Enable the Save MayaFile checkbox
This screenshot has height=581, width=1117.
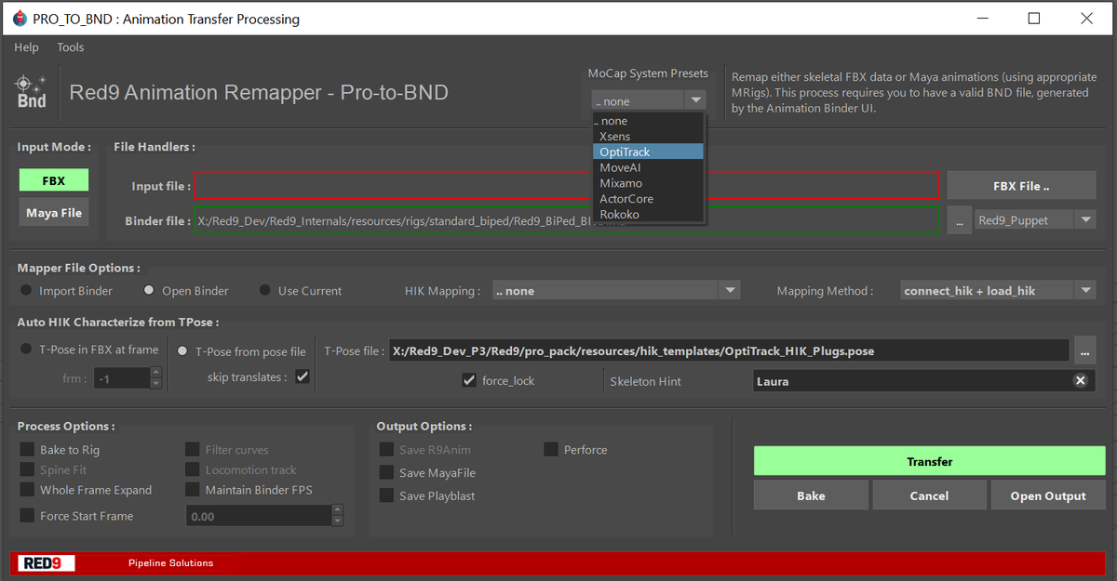[x=386, y=473]
